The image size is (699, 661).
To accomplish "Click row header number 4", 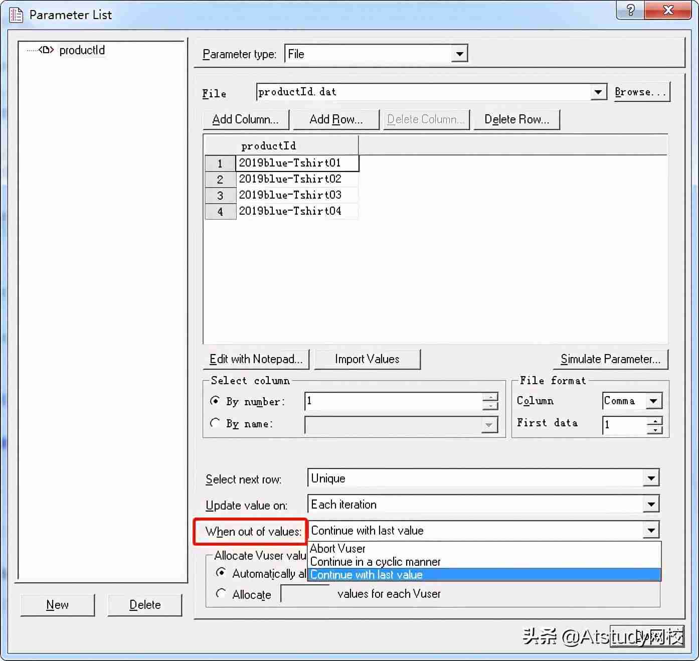I will coord(220,212).
